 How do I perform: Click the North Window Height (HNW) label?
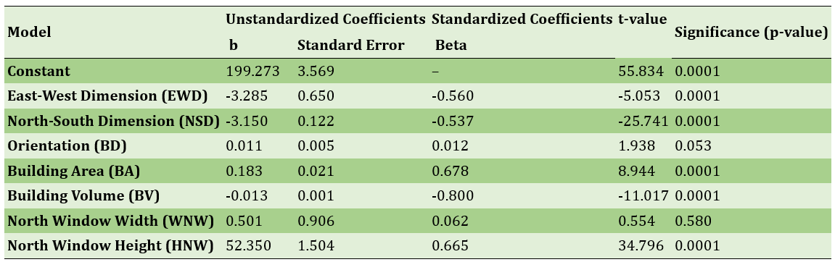pos(110,246)
